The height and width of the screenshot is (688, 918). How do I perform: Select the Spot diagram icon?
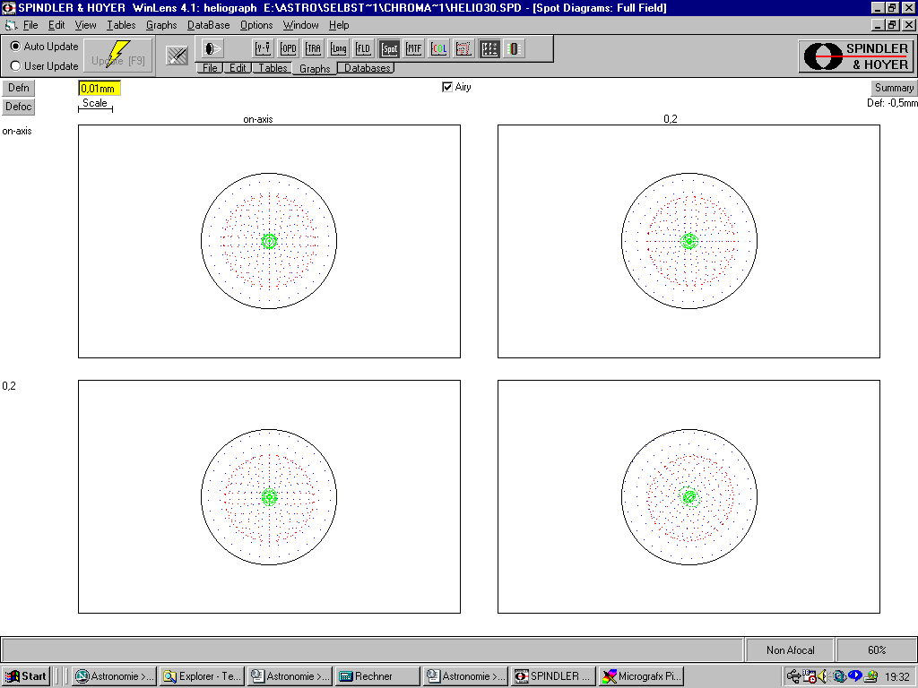(389, 48)
